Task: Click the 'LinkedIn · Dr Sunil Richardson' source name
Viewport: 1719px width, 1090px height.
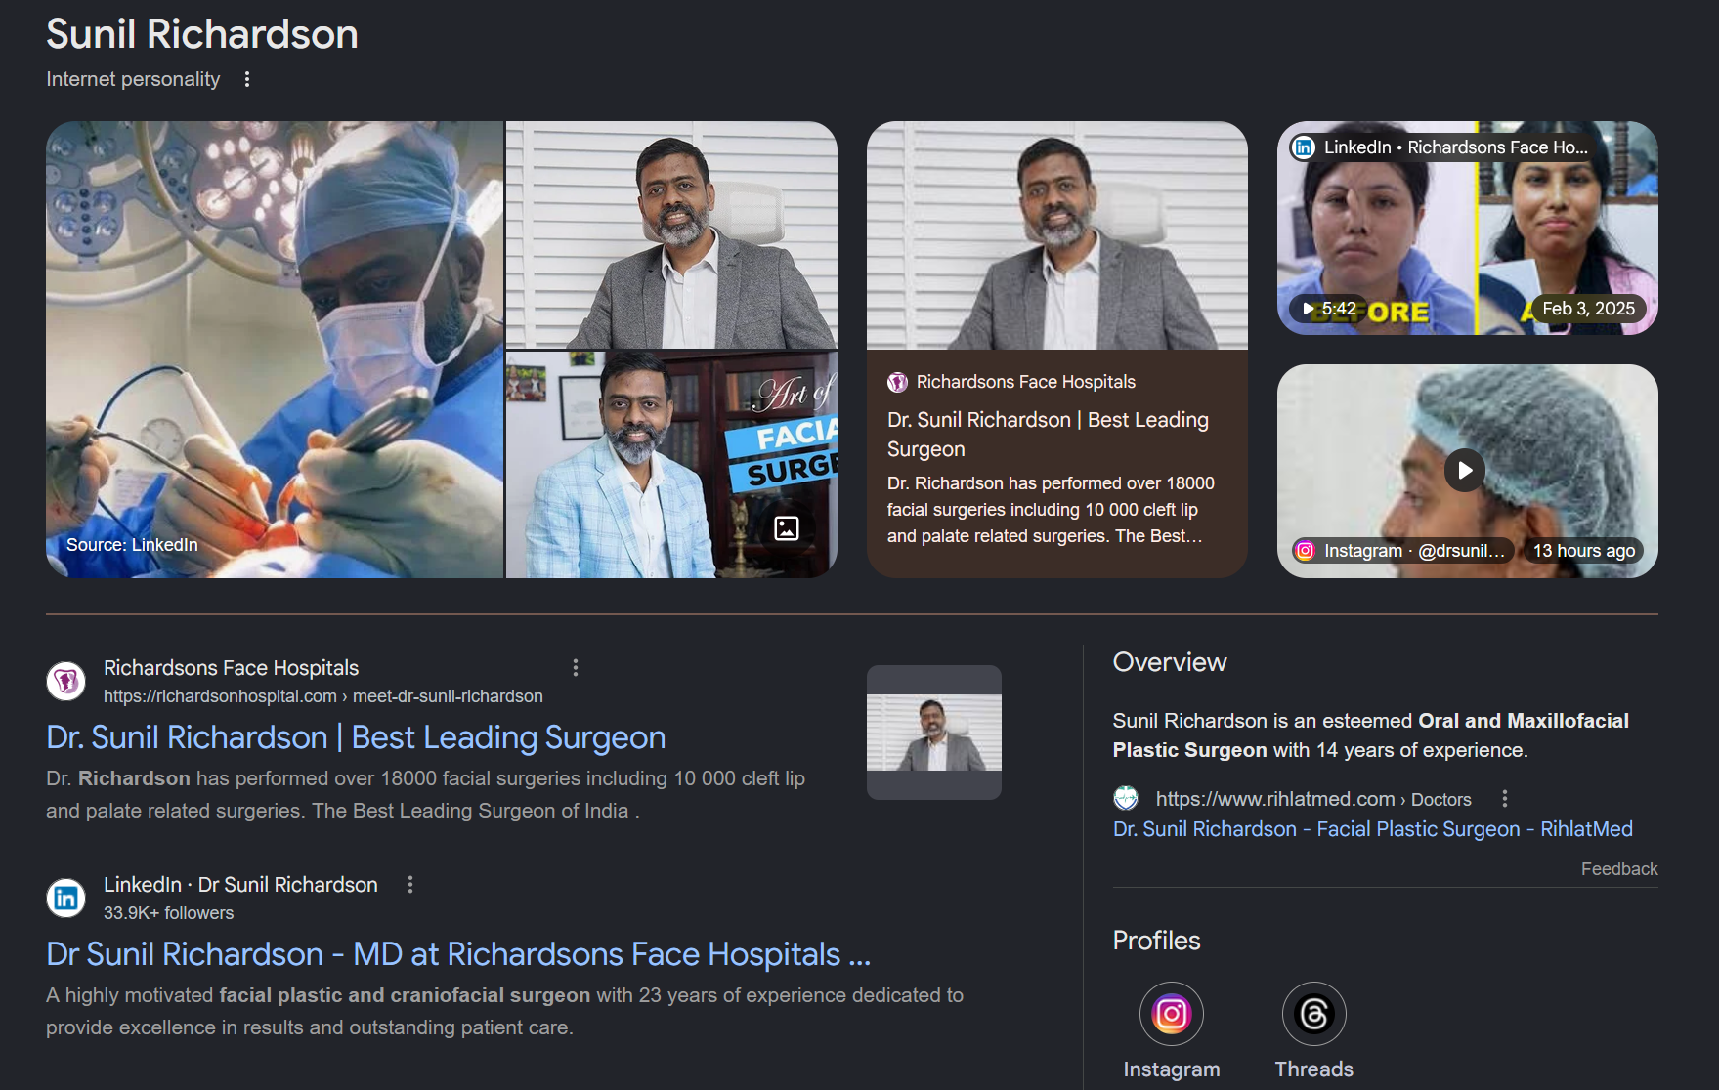Action: pos(240,885)
